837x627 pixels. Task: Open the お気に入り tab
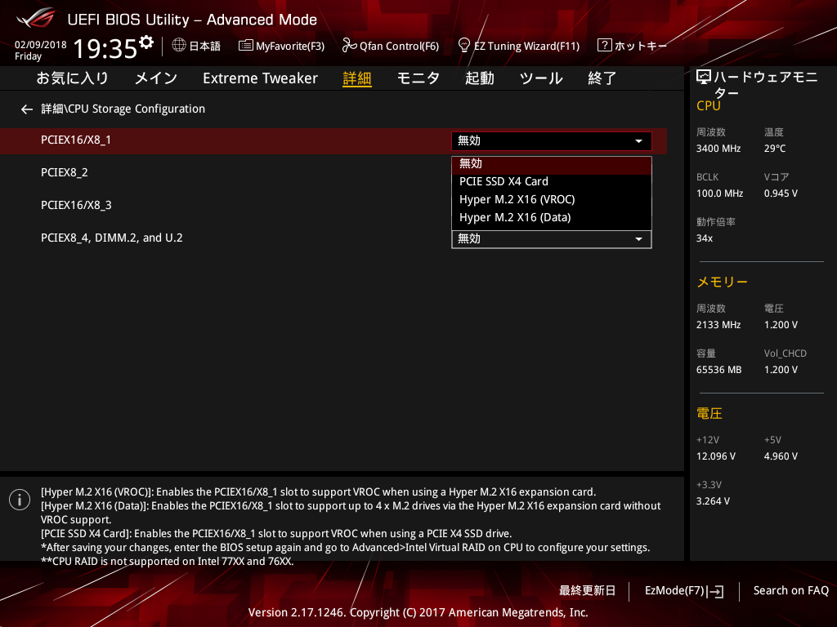[x=72, y=78]
